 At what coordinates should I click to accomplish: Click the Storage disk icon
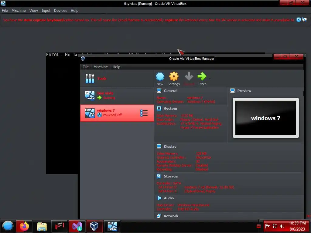coord(159,176)
